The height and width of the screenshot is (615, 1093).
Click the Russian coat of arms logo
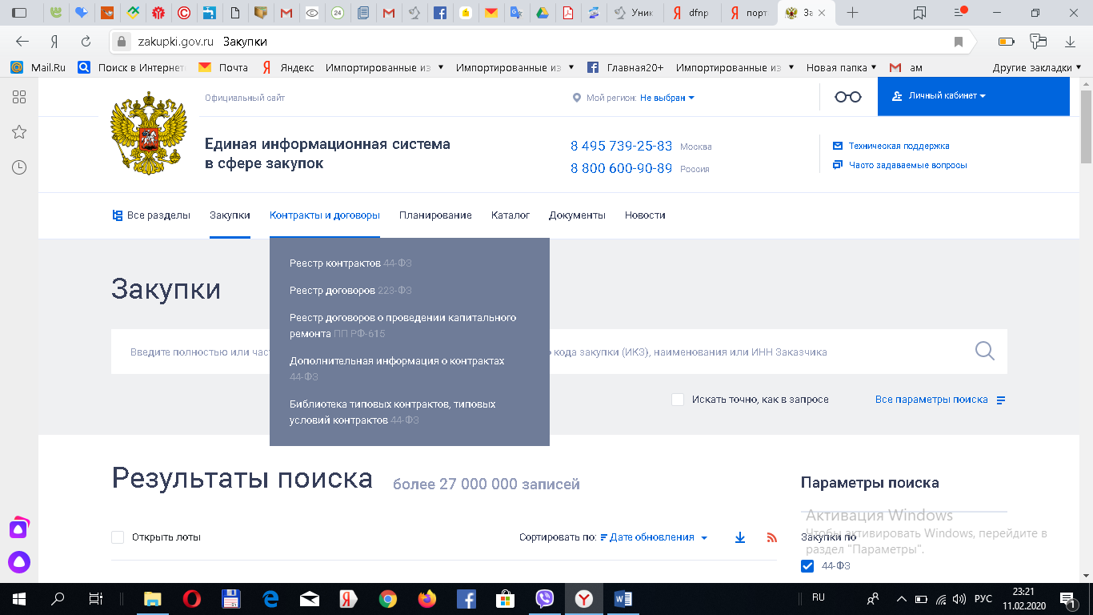[x=149, y=133]
